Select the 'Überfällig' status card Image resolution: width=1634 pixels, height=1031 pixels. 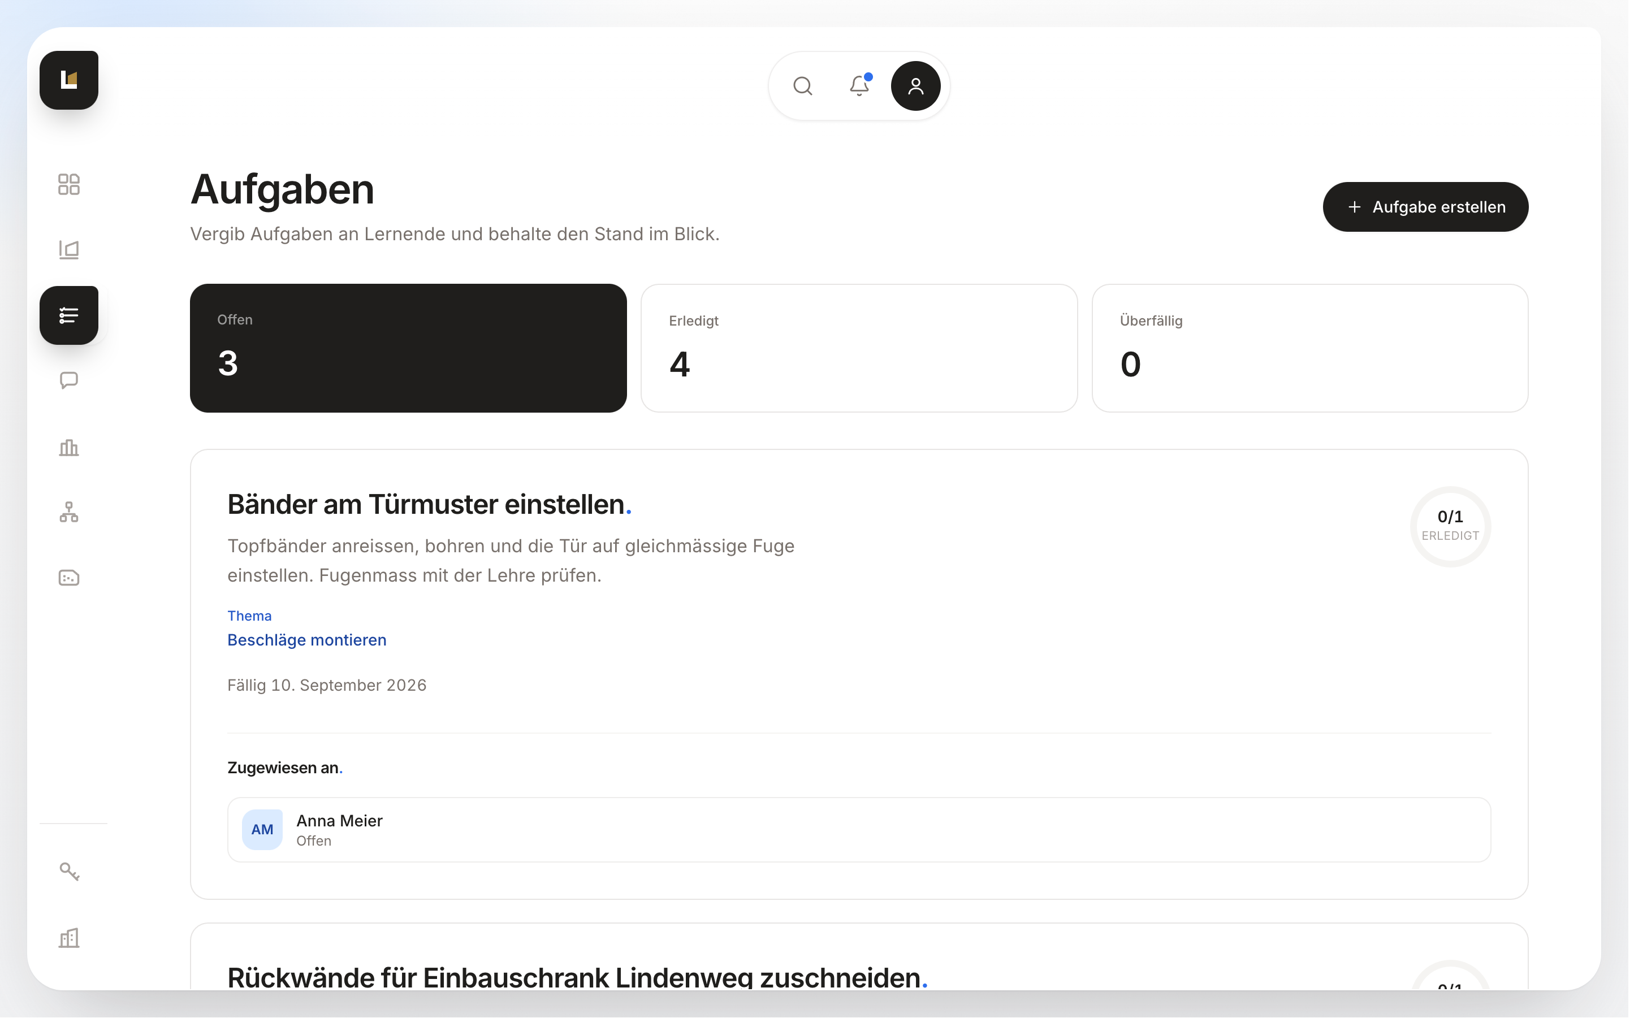(1311, 348)
